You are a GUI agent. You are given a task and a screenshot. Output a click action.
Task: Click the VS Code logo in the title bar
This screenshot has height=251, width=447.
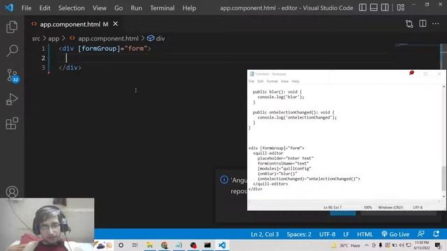9,8
